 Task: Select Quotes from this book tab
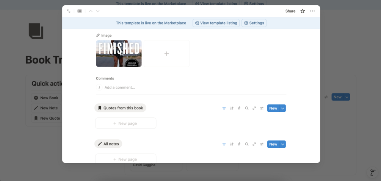click(120, 108)
